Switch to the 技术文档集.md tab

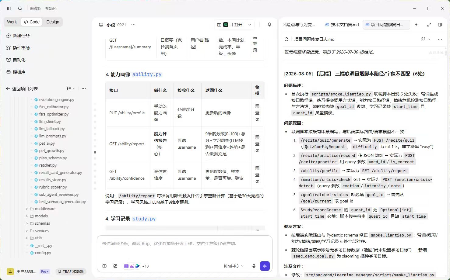coord(342,25)
